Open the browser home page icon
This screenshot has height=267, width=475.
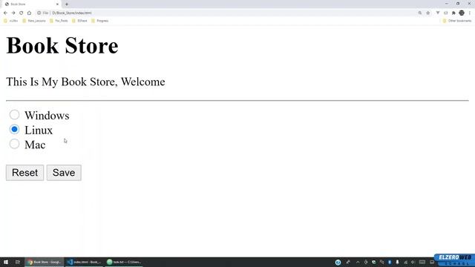coord(29,13)
